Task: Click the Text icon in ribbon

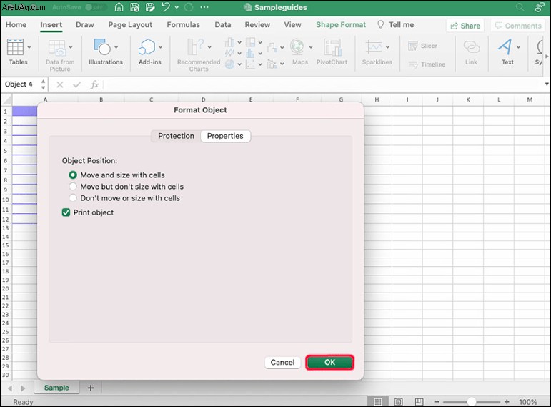Action: [x=505, y=46]
